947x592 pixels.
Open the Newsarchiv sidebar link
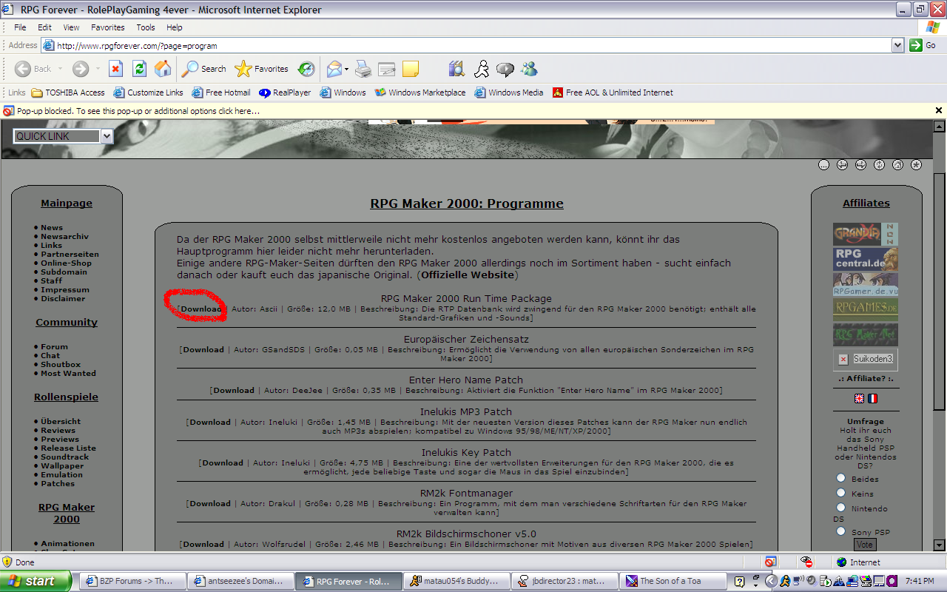coord(64,236)
